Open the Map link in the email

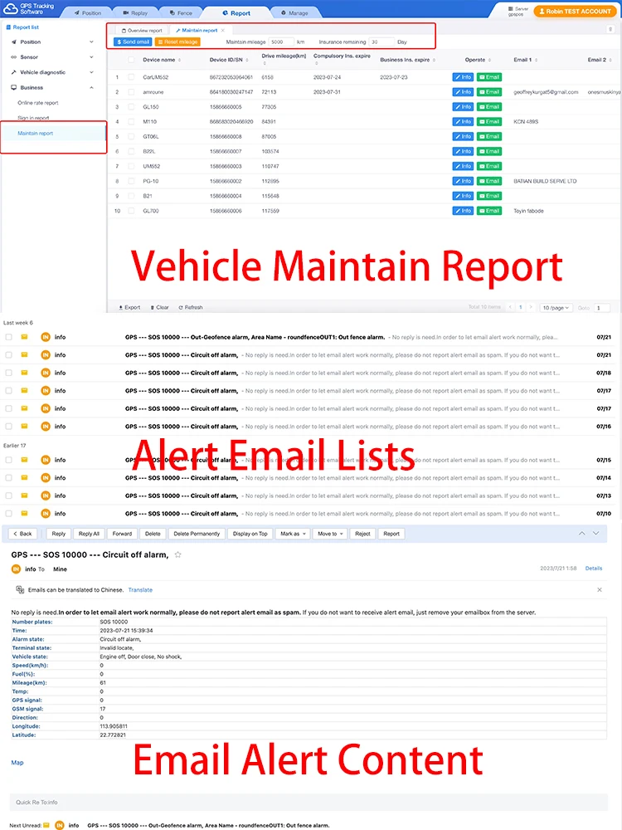(17, 762)
